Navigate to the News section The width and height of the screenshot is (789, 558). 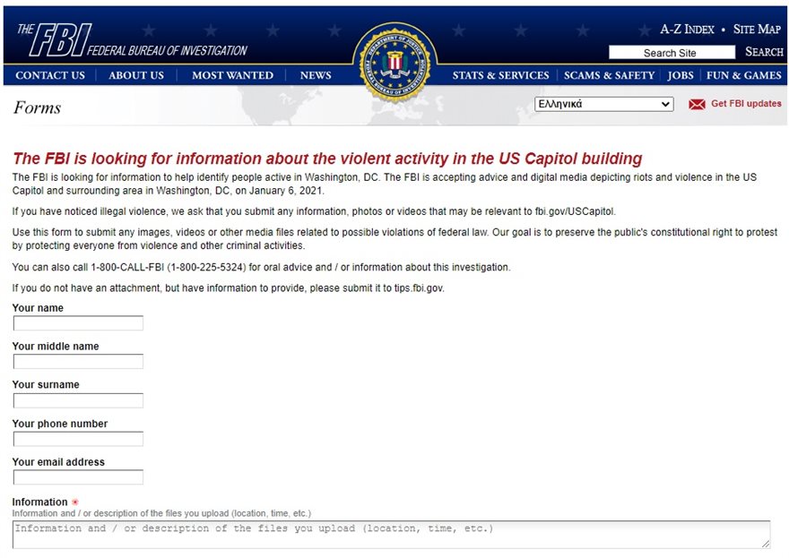tap(316, 75)
